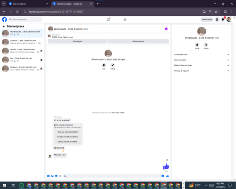Toggle the purple conversation information icon
The height and width of the screenshot is (189, 236).
(166, 29)
